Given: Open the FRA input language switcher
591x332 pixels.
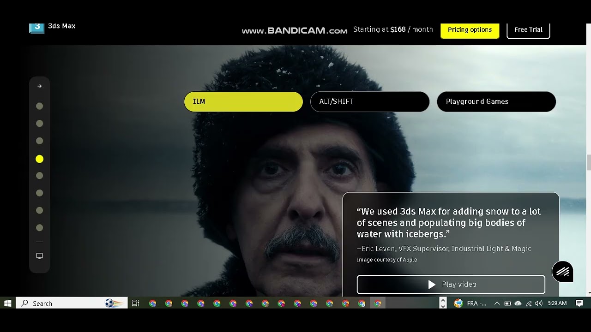Looking at the screenshot, I should pos(476,303).
